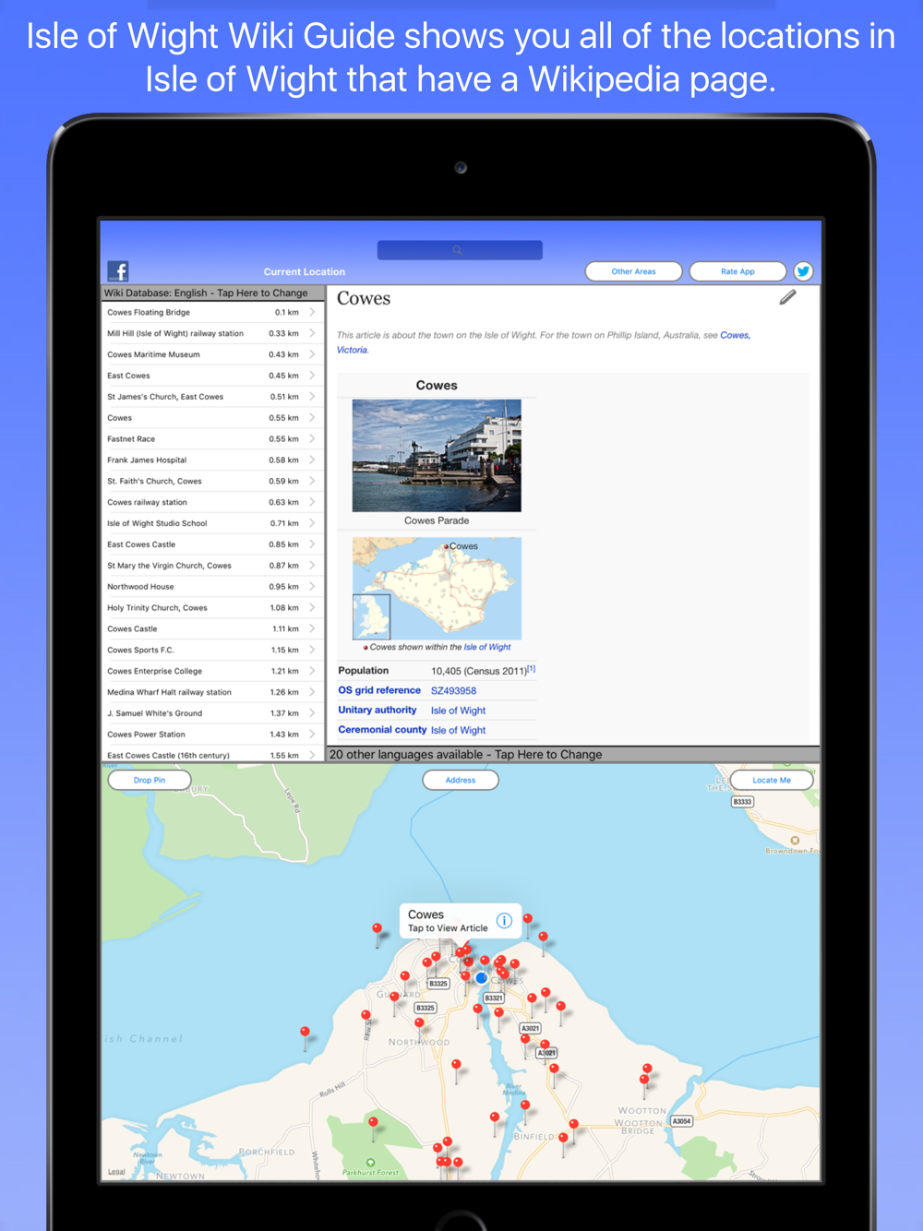Open Isle of Wight link beside Ceremonial county

pyautogui.click(x=458, y=730)
